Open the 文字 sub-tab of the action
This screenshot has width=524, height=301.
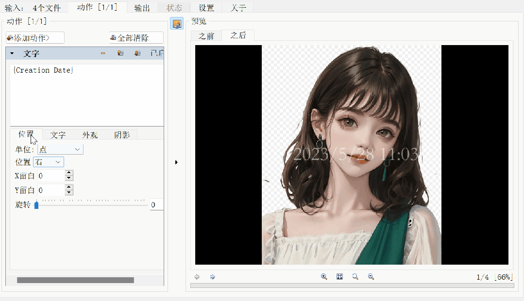(x=58, y=135)
